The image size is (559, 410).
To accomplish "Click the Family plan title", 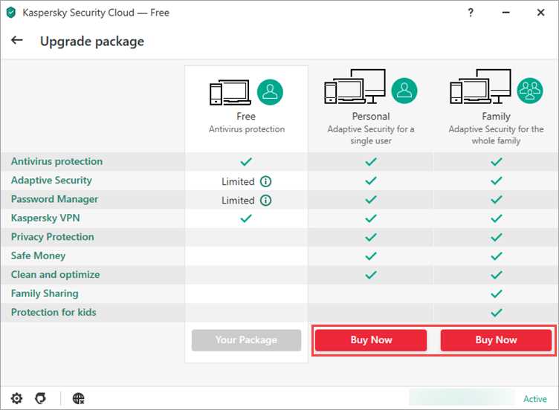I will [x=497, y=117].
